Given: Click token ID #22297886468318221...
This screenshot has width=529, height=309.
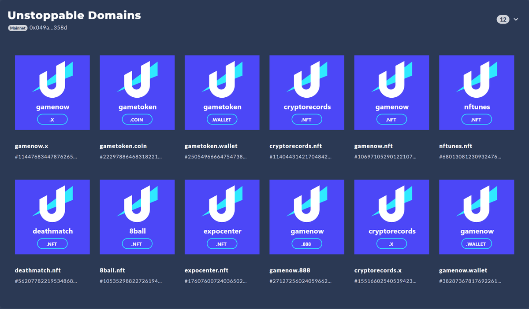Looking at the screenshot, I should pyautogui.click(x=131, y=156).
